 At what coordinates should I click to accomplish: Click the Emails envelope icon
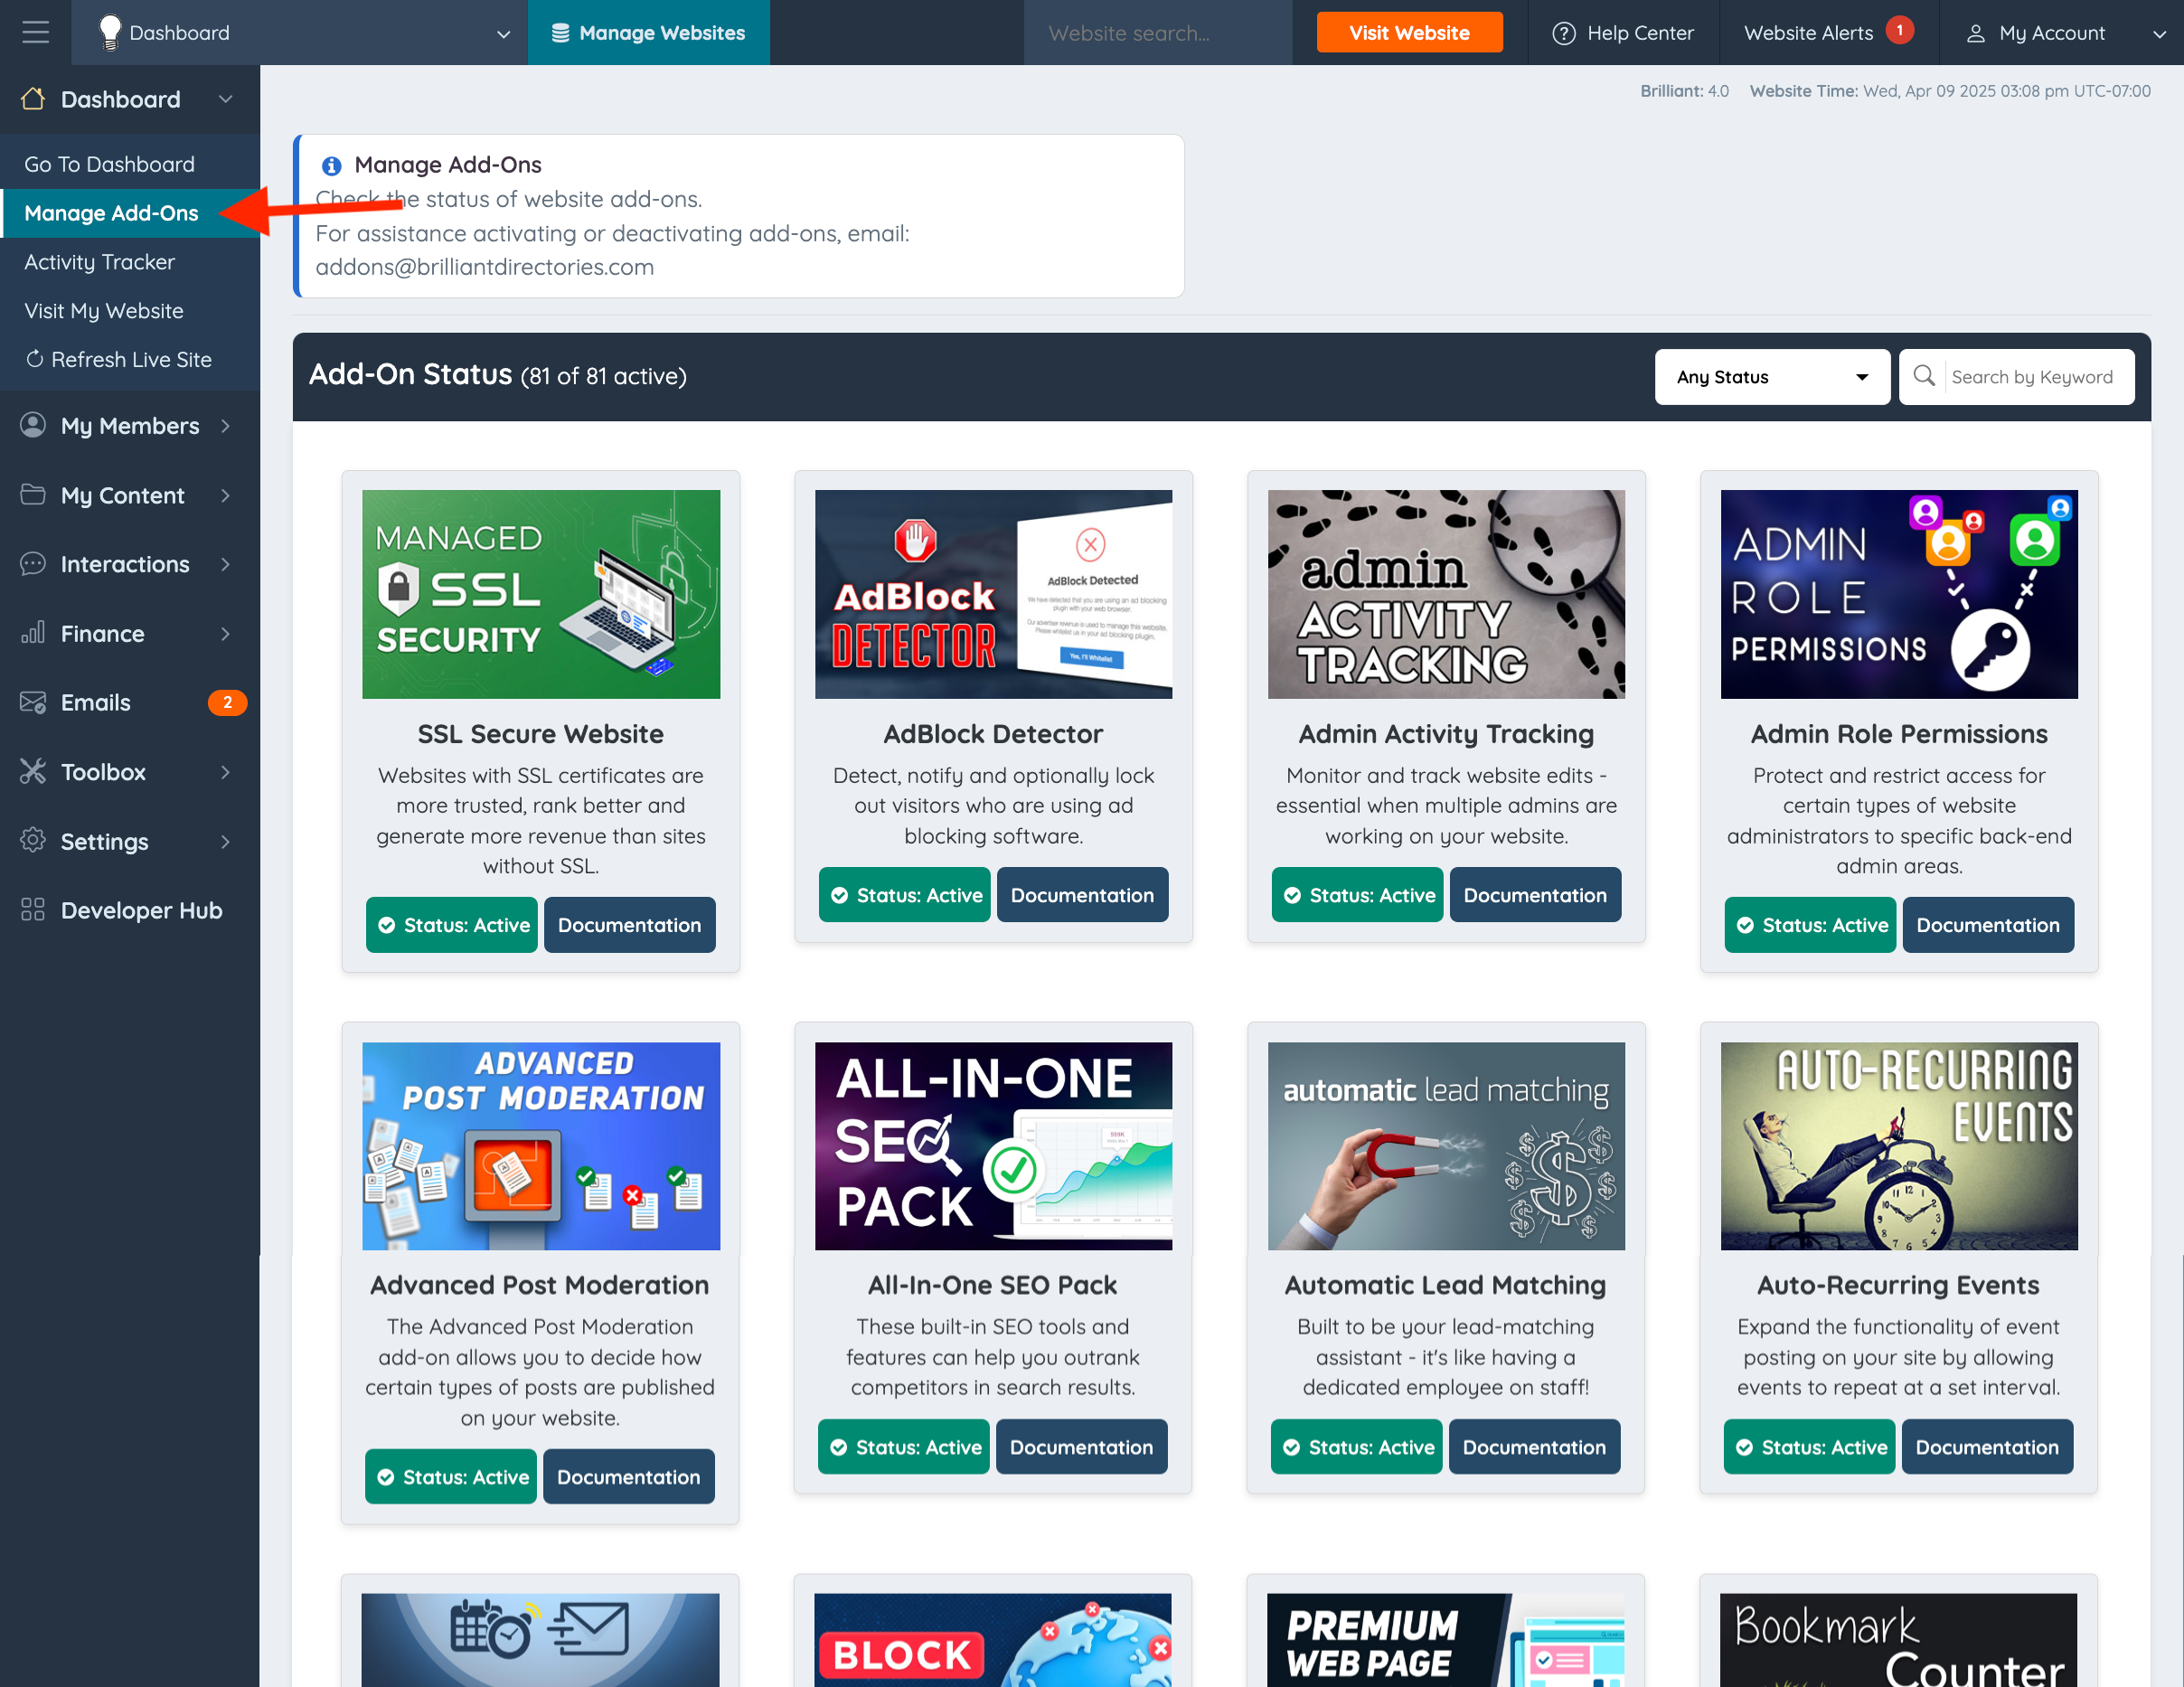click(33, 702)
